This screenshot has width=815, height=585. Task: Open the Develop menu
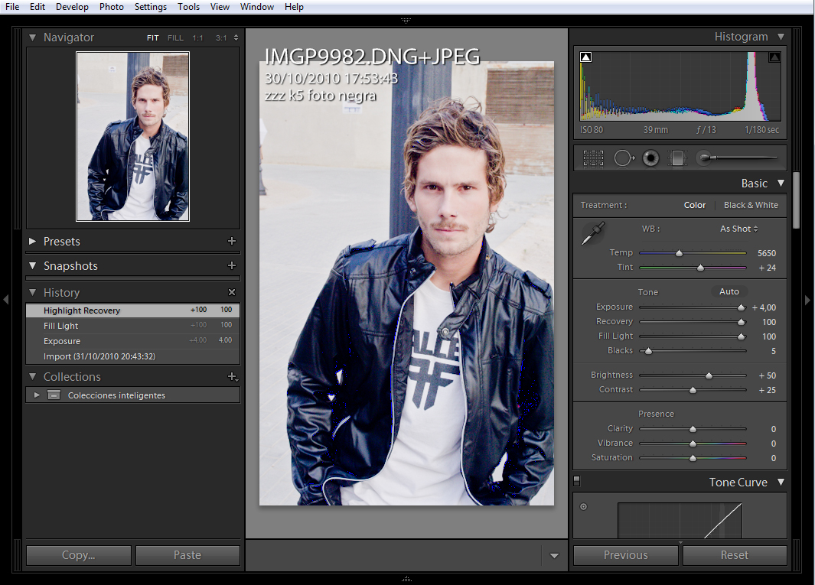(x=72, y=7)
